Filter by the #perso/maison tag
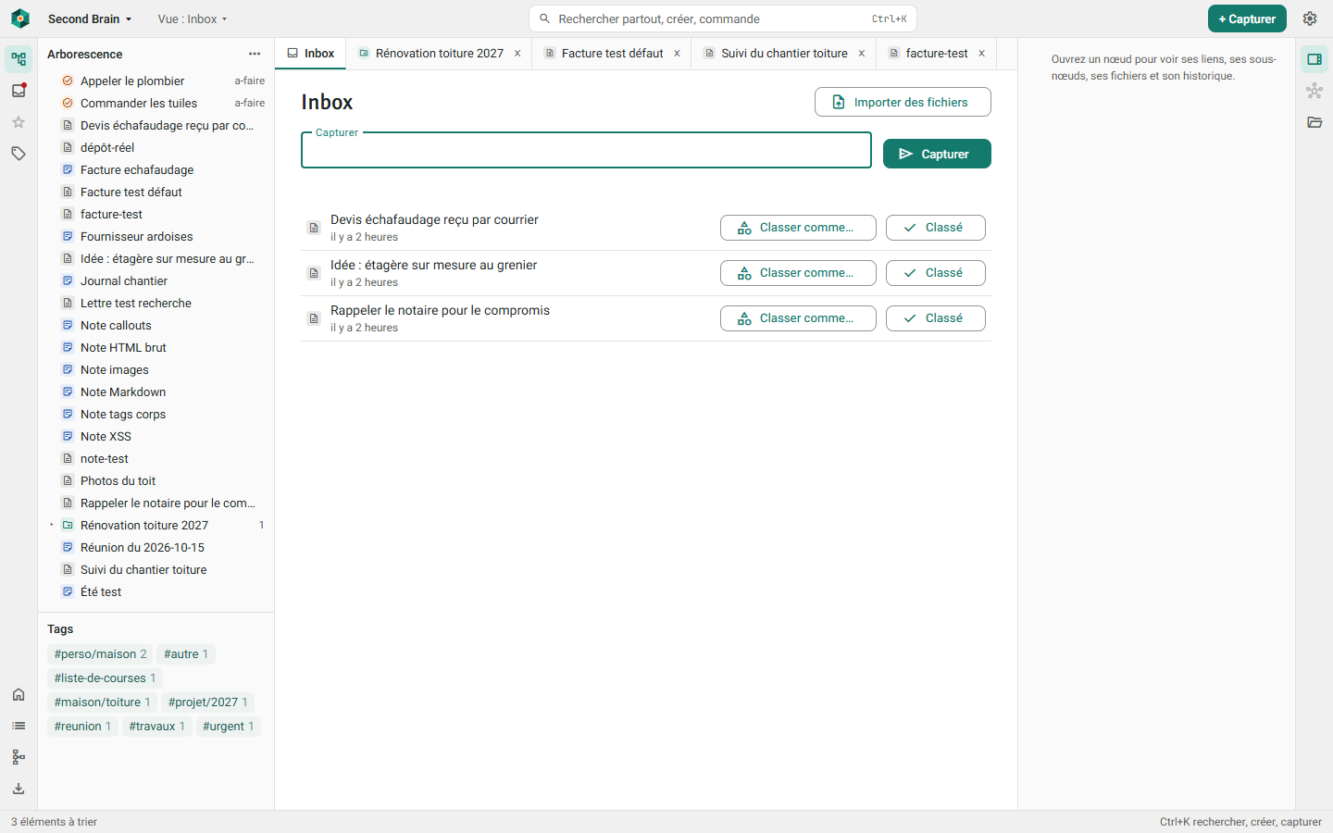 pyautogui.click(x=100, y=654)
